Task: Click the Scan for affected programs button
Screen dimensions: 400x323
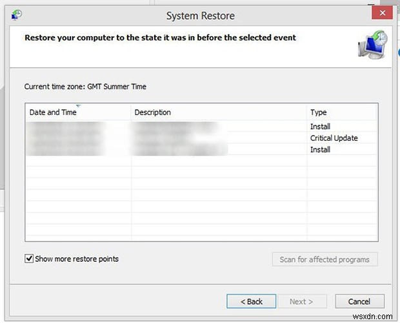Action: 325,260
